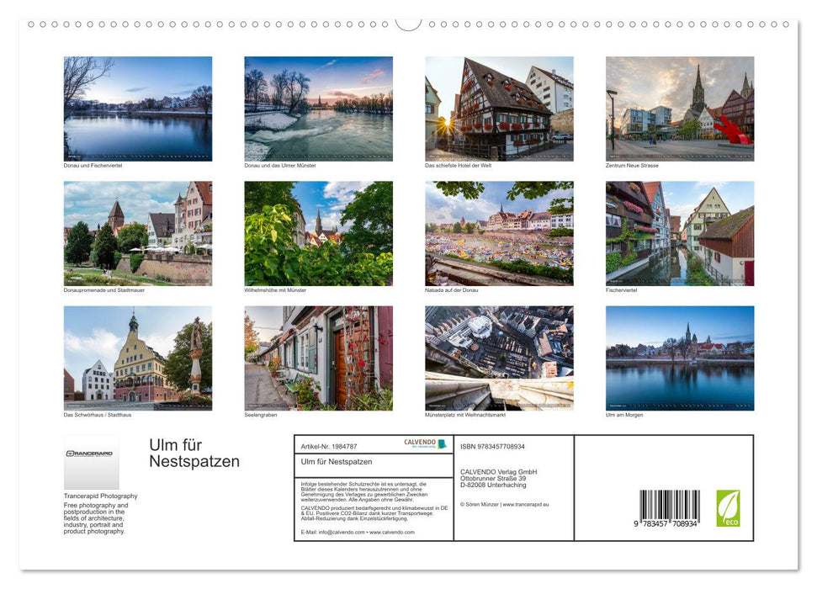Open the 'Das schiefste Hotel der Welt' thumbnail
The width and height of the screenshot is (817, 589).
497,108
